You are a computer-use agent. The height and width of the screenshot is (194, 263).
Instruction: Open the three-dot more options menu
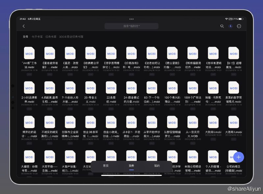pos(239,26)
